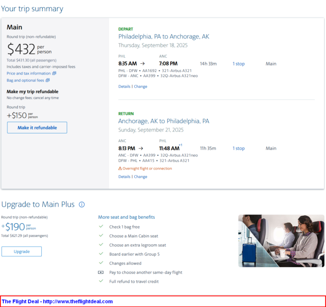The height and width of the screenshot is (307, 326).
Task: Click the 'PHL - DFW AA1692' segment line
Action: [155, 71]
